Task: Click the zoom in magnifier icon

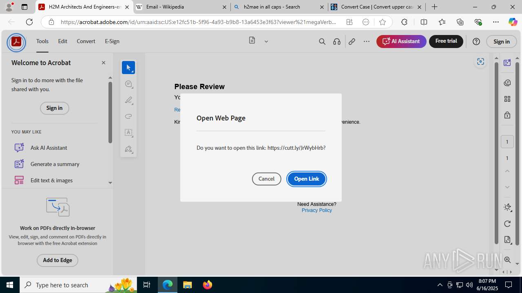Action: [507, 260]
